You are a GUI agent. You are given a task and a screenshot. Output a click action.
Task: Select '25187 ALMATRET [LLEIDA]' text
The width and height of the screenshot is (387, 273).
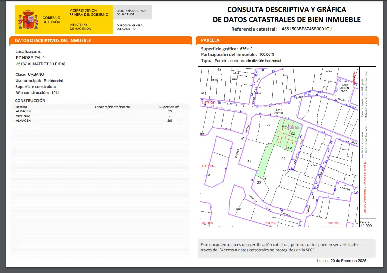[x=41, y=64]
